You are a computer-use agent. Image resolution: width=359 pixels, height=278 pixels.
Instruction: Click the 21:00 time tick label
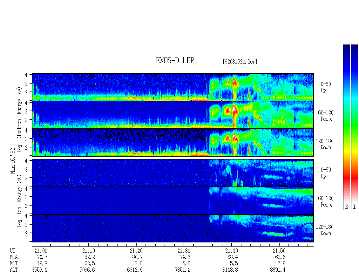41,251
